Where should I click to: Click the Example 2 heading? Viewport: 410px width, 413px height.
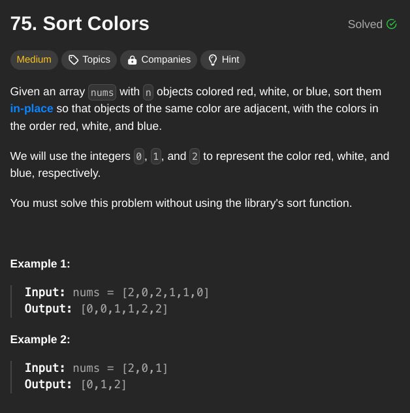40,339
